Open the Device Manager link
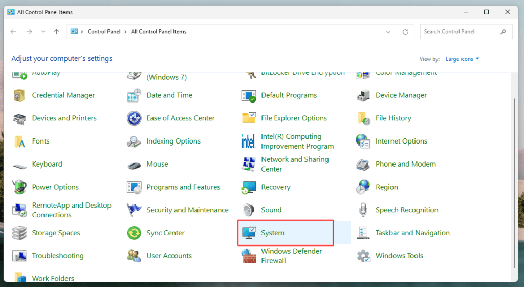This screenshot has width=524, height=287. pos(401,95)
